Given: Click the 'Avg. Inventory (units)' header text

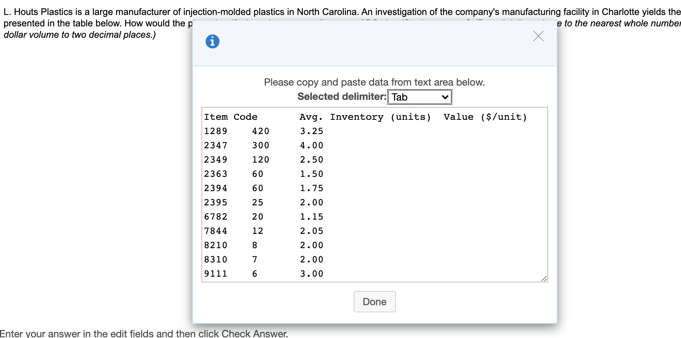Looking at the screenshot, I should pyautogui.click(x=365, y=117).
